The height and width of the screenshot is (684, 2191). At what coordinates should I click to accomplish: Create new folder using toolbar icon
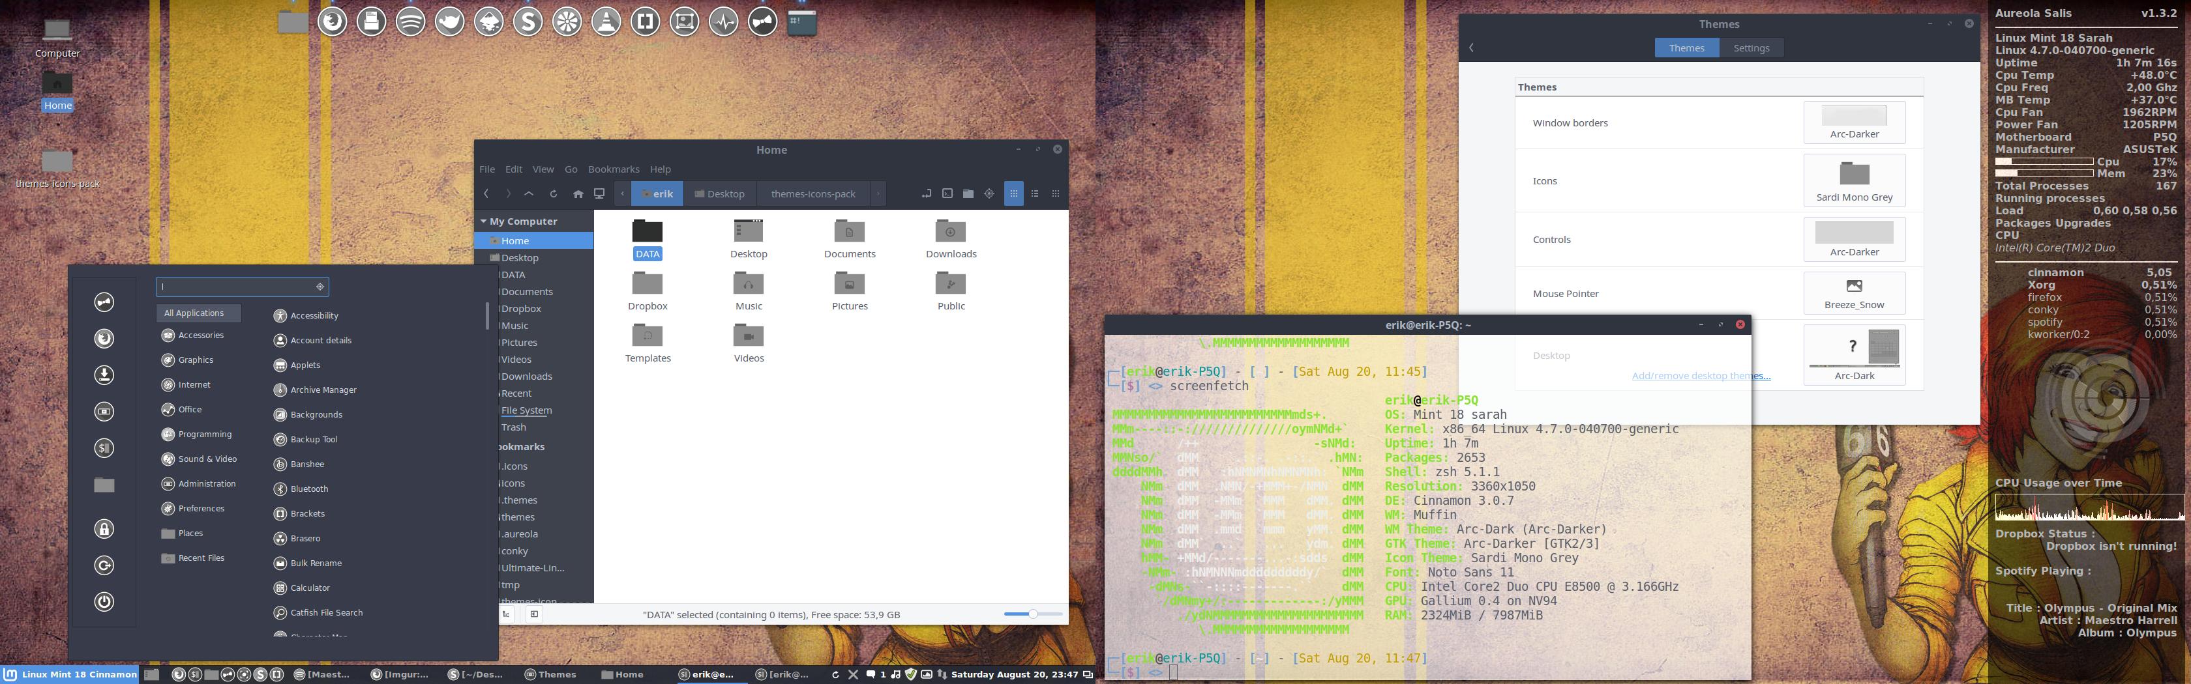(968, 193)
